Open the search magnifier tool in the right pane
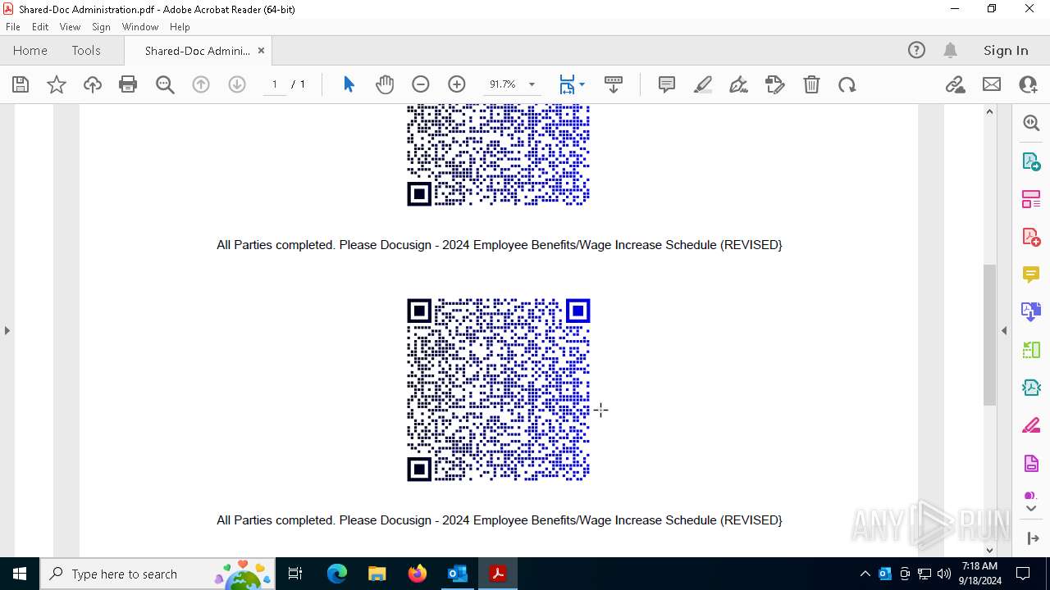The height and width of the screenshot is (590, 1050). point(1031,123)
